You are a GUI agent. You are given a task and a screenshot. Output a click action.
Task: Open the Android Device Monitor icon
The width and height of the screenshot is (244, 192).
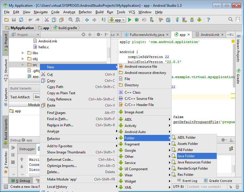[199, 20]
